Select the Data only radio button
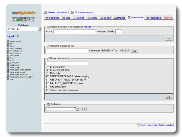This screenshot has height=137, width=182. coord(47,73)
